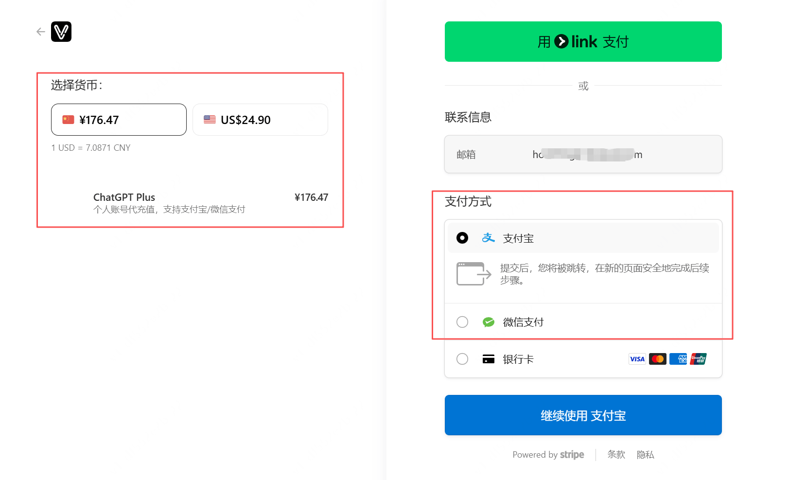
Task: Click the 邮箱 email input field
Action: 583,154
